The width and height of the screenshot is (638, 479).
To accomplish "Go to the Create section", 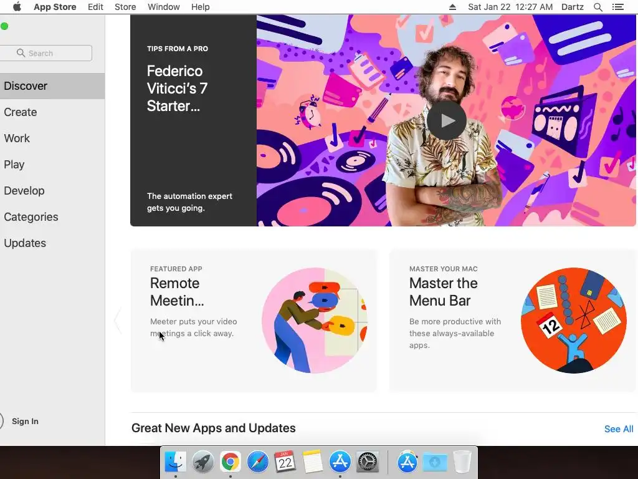I will (52, 112).
